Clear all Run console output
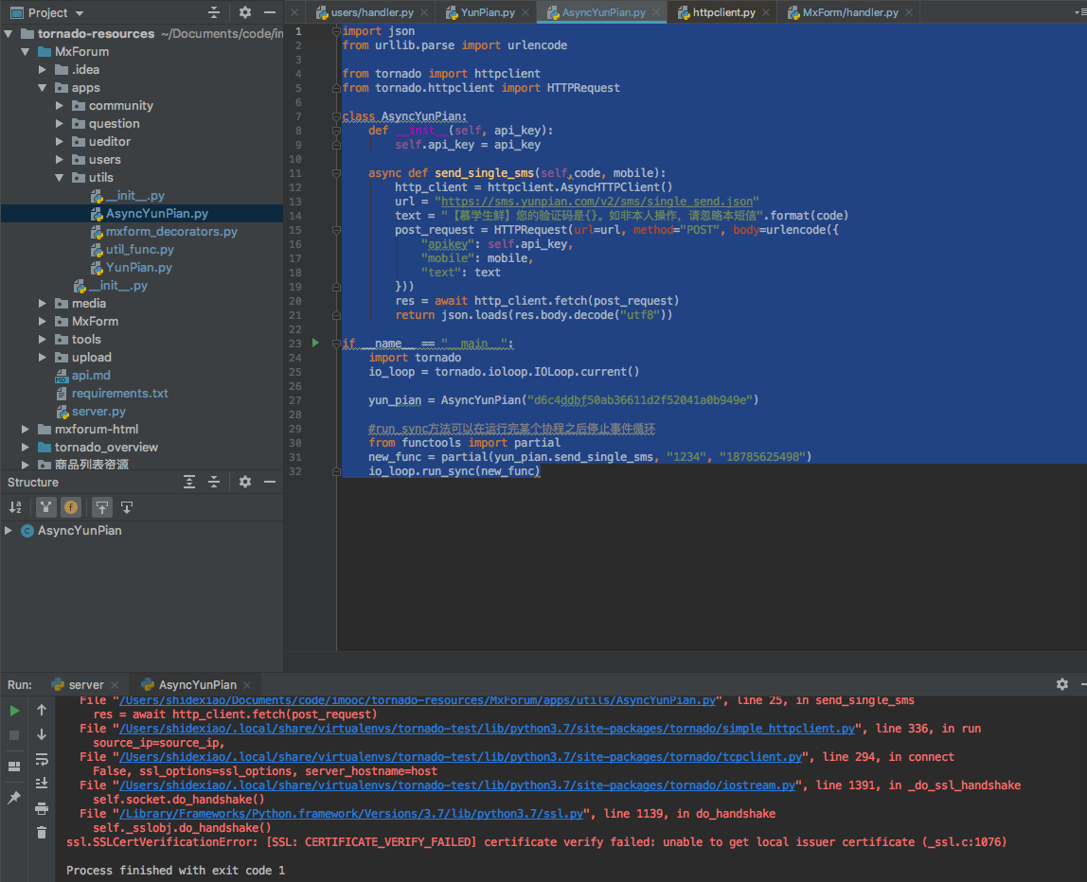This screenshot has width=1087, height=882. (42, 833)
